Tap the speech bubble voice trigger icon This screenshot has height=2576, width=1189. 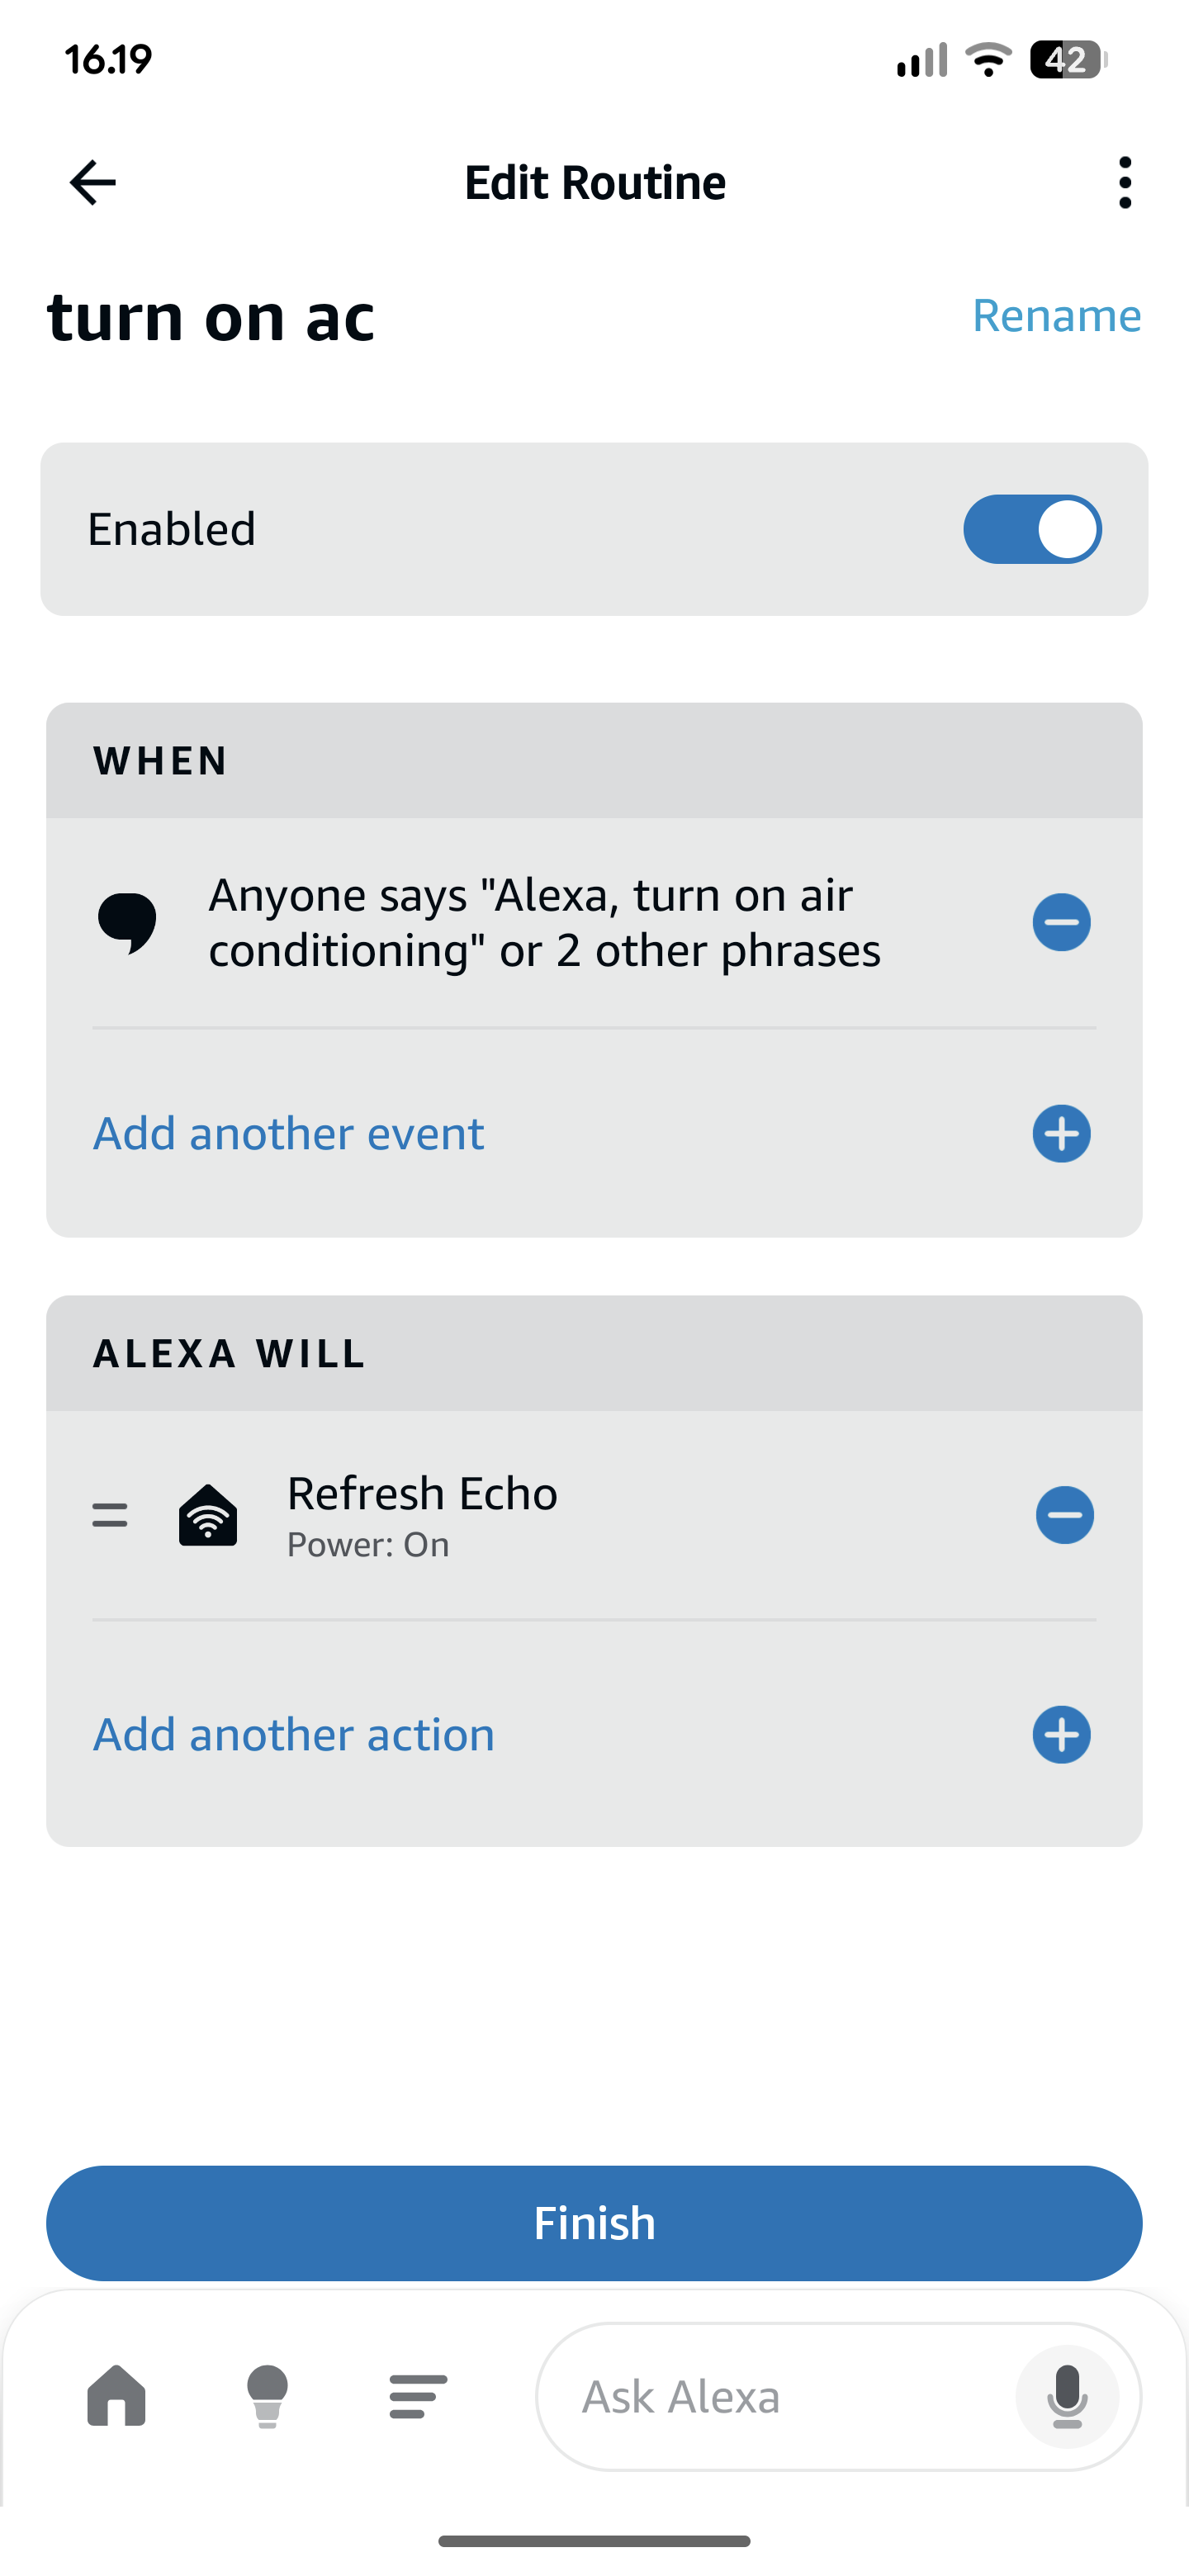[x=127, y=922]
